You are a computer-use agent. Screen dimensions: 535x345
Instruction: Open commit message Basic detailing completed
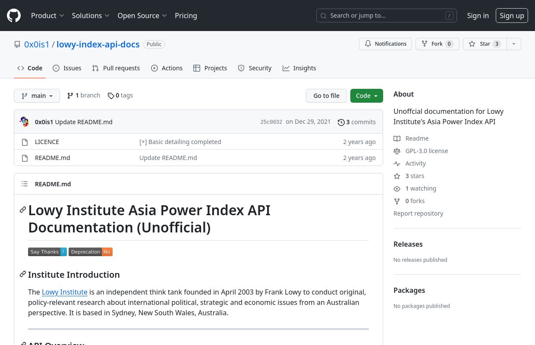coord(180,142)
